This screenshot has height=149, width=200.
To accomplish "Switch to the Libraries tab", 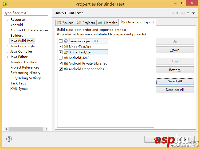I will coord(108,23).
